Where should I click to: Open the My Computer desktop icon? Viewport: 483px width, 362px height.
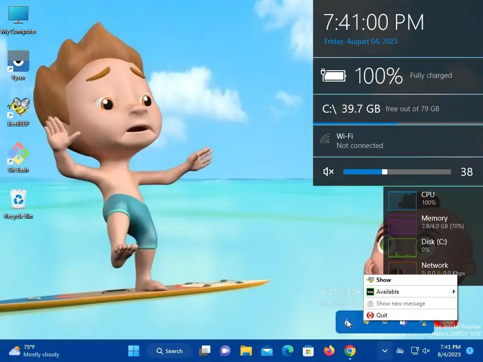18,20
